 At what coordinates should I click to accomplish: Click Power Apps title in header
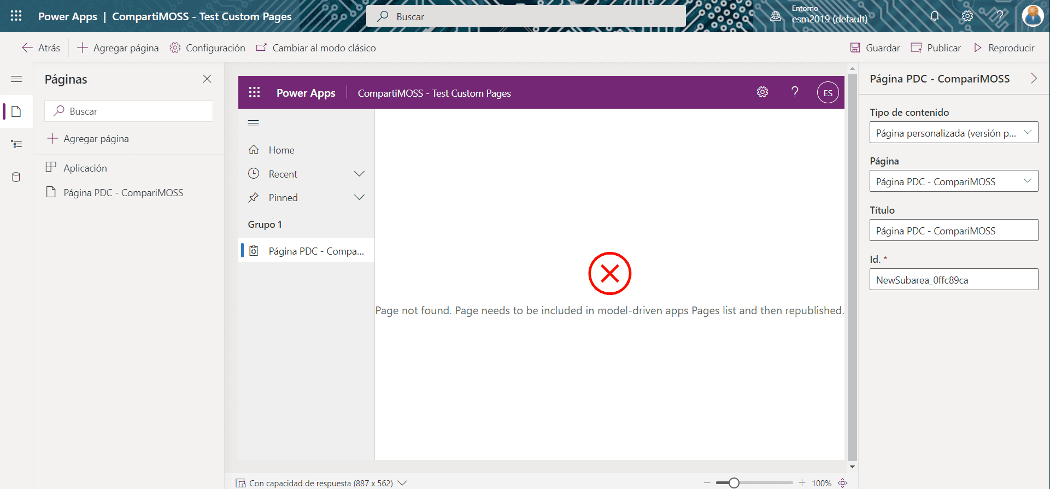tap(68, 16)
